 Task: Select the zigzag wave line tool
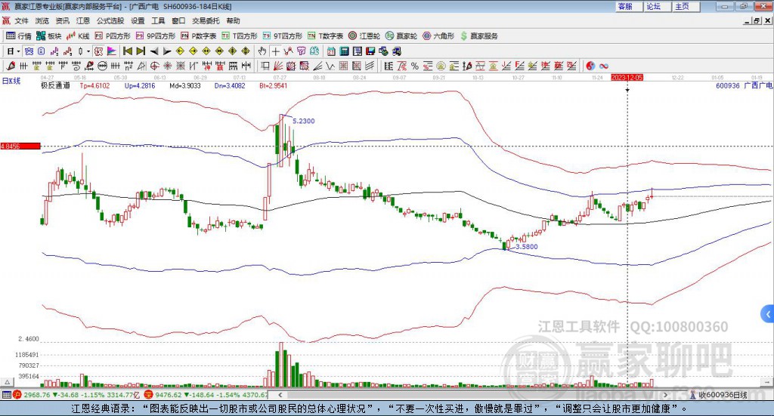tap(330, 66)
